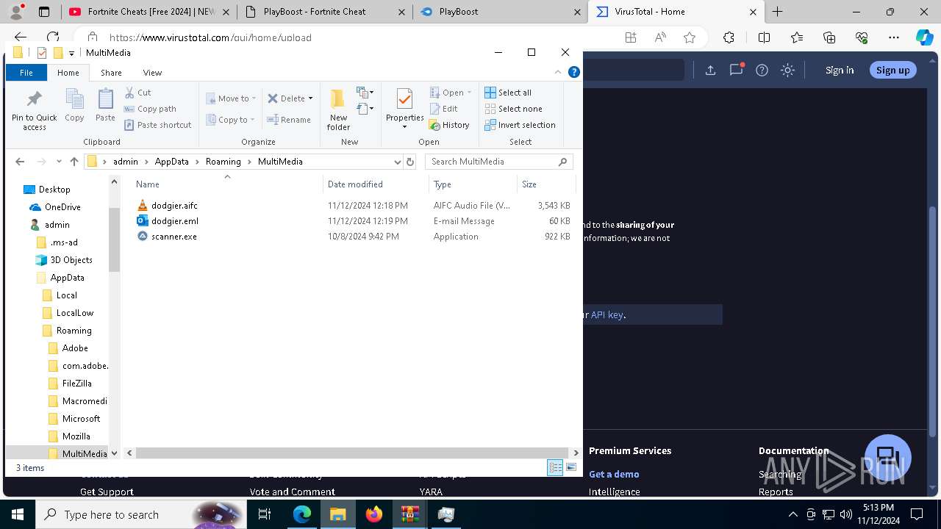The height and width of the screenshot is (529, 941).
Task: Click the Windows Start button
Action: [18, 514]
